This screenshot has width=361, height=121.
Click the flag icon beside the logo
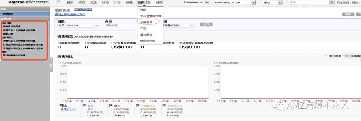pos(59,2)
